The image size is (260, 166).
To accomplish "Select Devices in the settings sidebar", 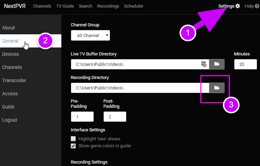I will pos(31,54).
